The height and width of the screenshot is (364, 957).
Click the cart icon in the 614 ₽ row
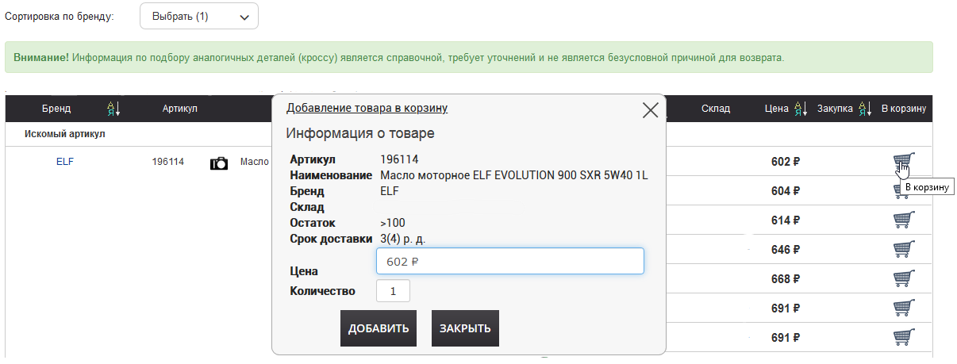[x=904, y=220]
